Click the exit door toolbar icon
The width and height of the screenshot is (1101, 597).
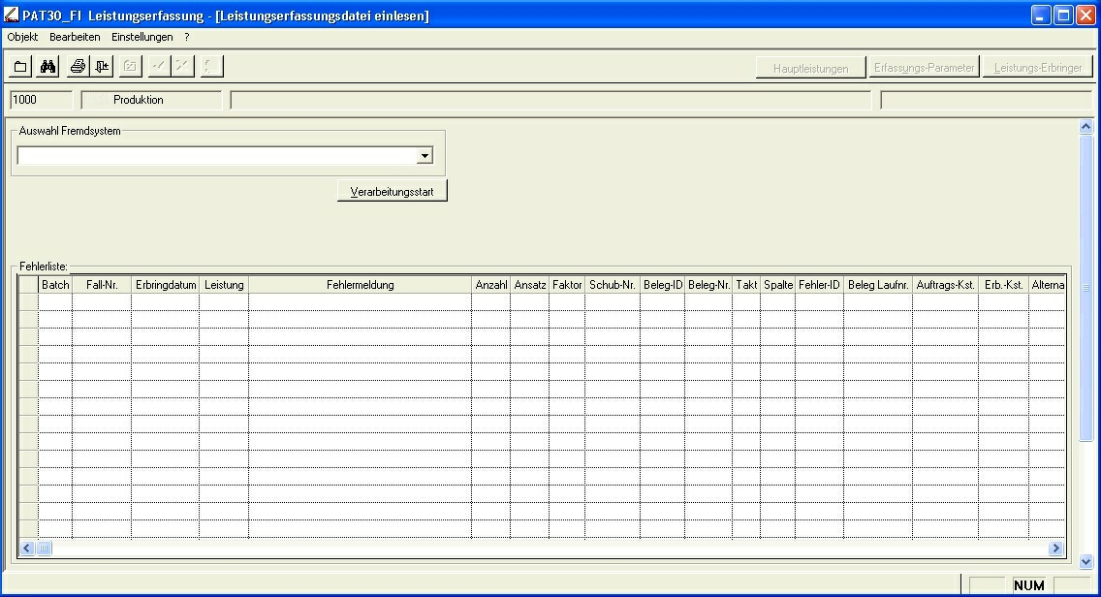103,67
